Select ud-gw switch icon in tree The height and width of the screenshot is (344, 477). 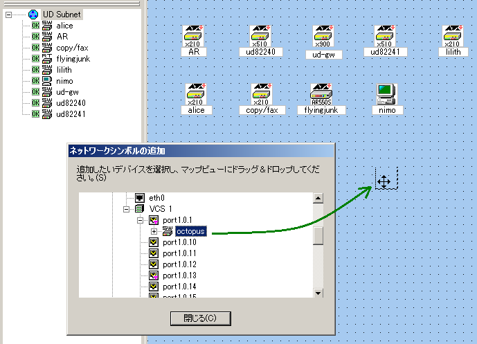(x=47, y=92)
